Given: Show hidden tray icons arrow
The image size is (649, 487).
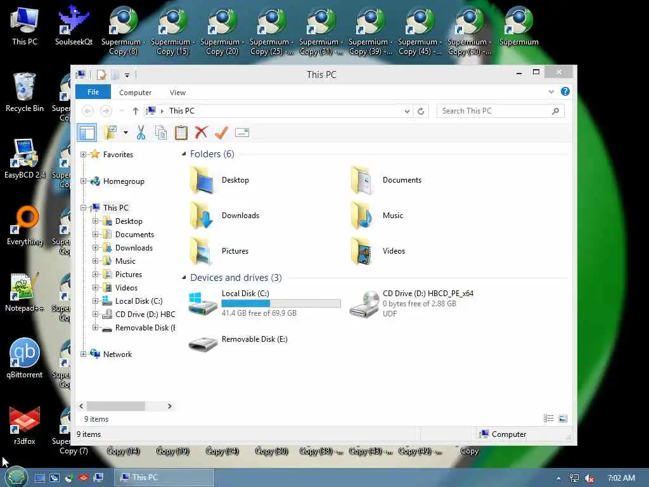Looking at the screenshot, I should tap(559, 478).
